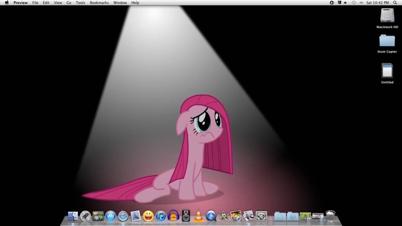Open the black speaker app in Dock

(186, 216)
